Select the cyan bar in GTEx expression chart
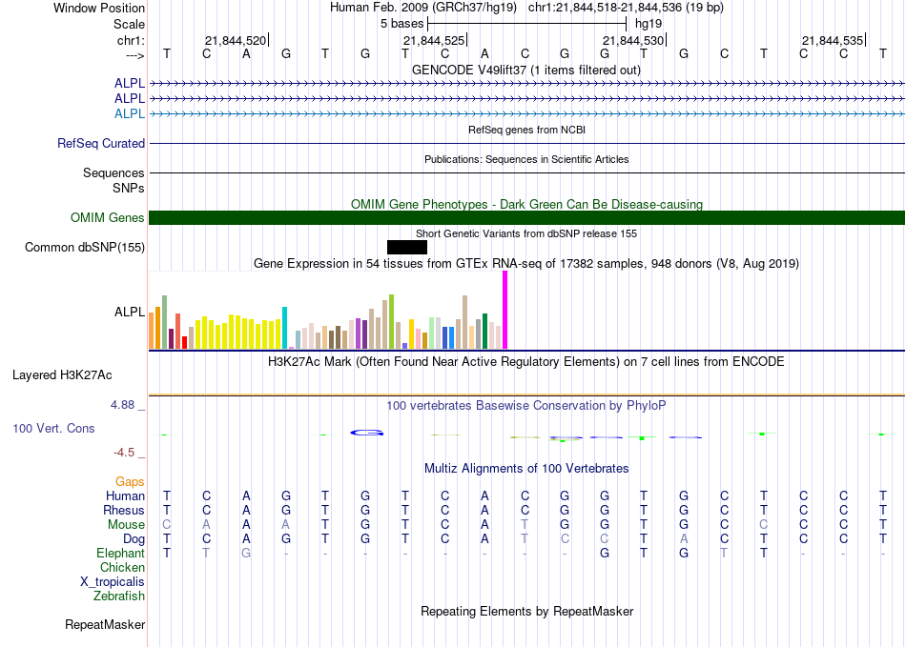Screen dimensions: 906x647 (285, 327)
